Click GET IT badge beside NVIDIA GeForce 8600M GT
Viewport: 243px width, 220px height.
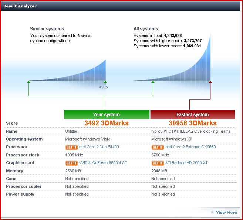pos(71,163)
